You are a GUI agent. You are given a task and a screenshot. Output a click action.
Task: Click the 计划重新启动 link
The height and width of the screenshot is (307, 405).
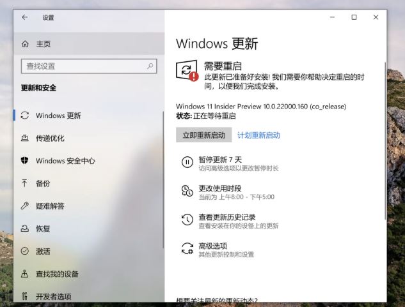pos(258,135)
